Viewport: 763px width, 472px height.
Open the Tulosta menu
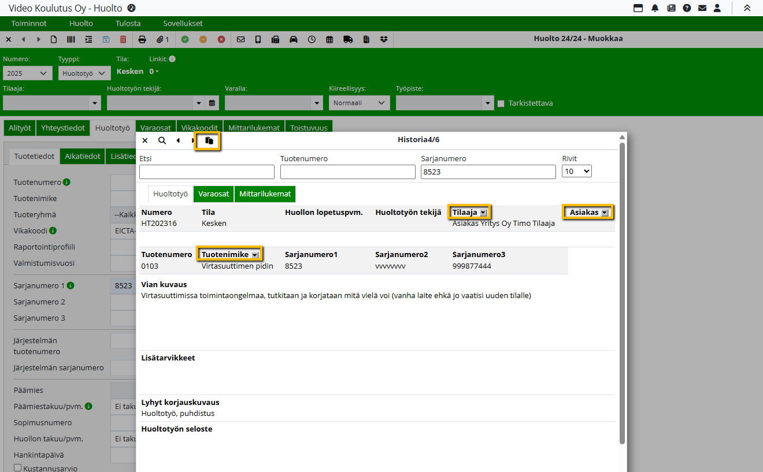128,24
